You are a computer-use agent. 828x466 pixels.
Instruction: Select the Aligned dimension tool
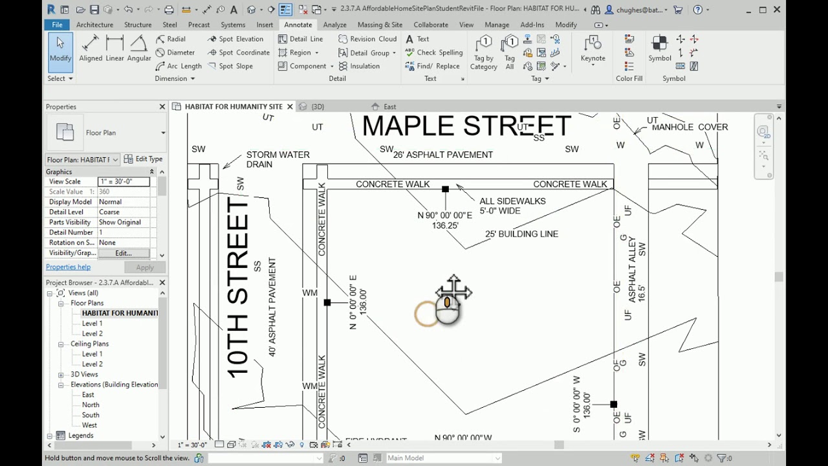(x=91, y=49)
